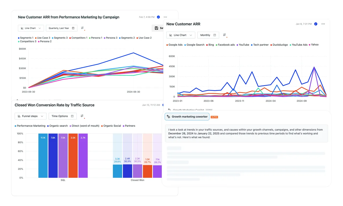Click the SQL funnel step label
This screenshot has width=343, height=206.
click(63, 180)
